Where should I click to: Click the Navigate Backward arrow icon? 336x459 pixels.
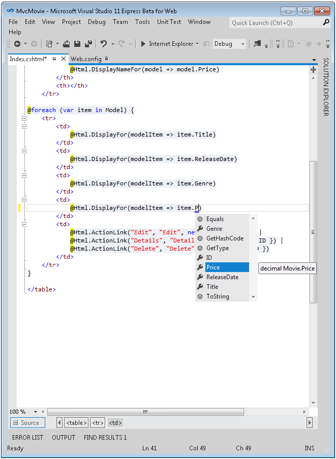[x=17, y=44]
